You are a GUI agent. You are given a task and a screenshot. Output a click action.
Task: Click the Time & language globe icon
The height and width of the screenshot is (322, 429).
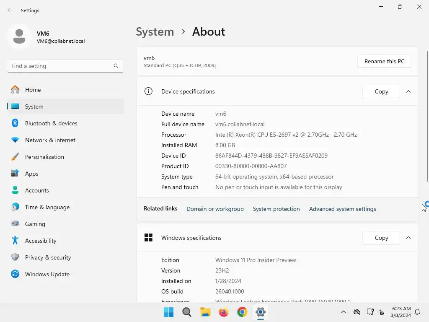pyautogui.click(x=15, y=207)
